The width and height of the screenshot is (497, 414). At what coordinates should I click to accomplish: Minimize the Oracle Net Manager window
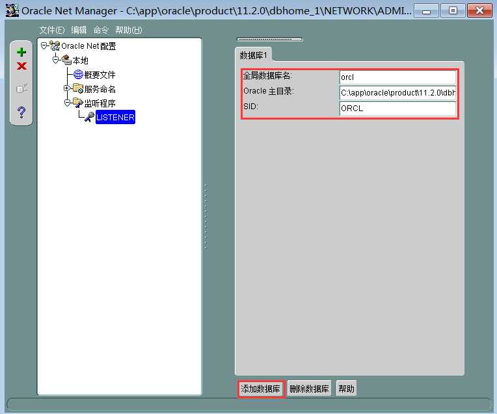[426, 11]
